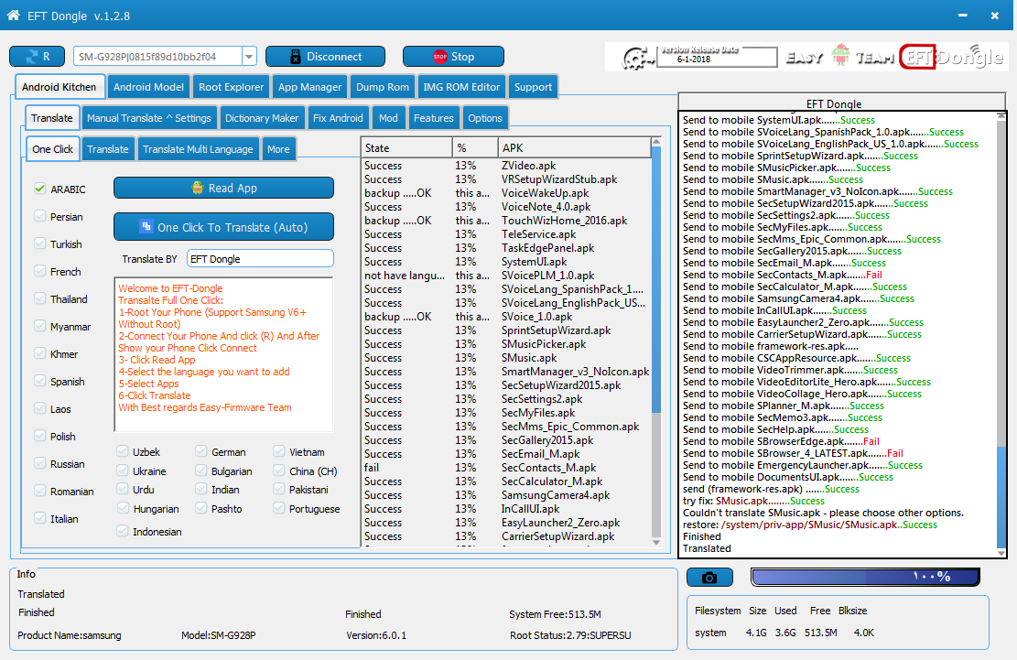Select the SecContacts_M.apk fail row
The height and width of the screenshot is (660, 1017).
[x=506, y=468]
